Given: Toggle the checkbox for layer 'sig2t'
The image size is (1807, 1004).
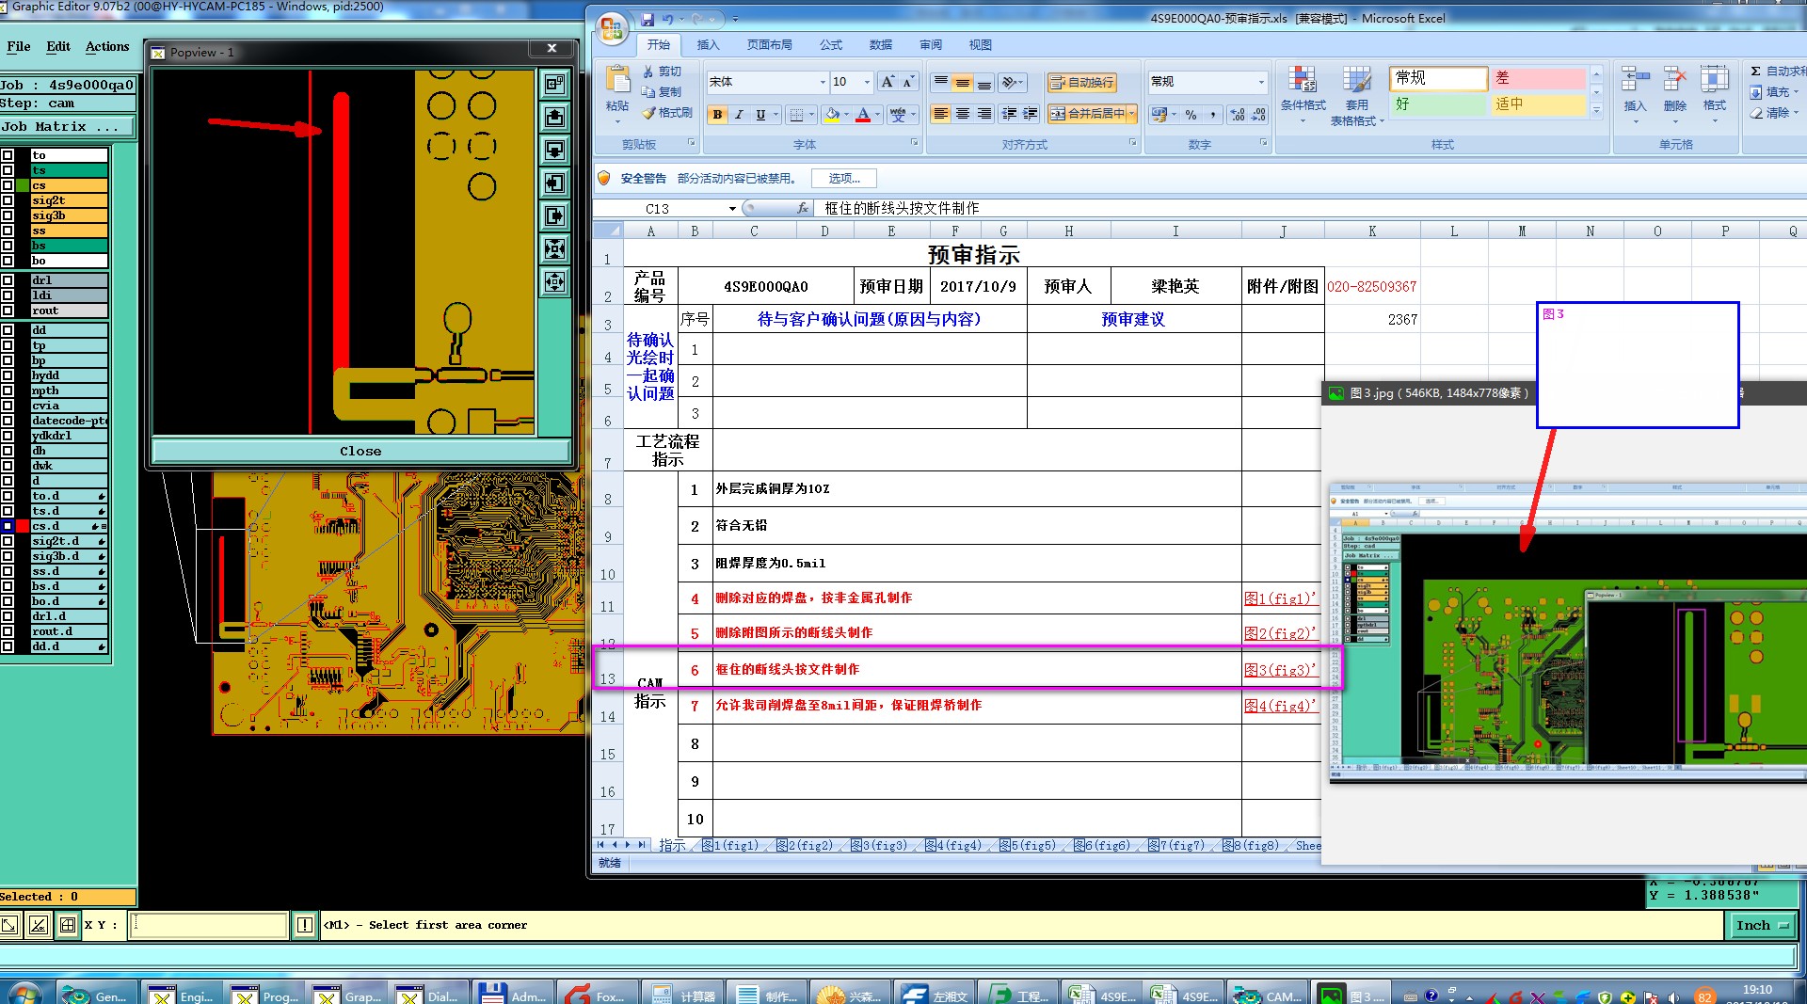Looking at the screenshot, I should [x=8, y=200].
